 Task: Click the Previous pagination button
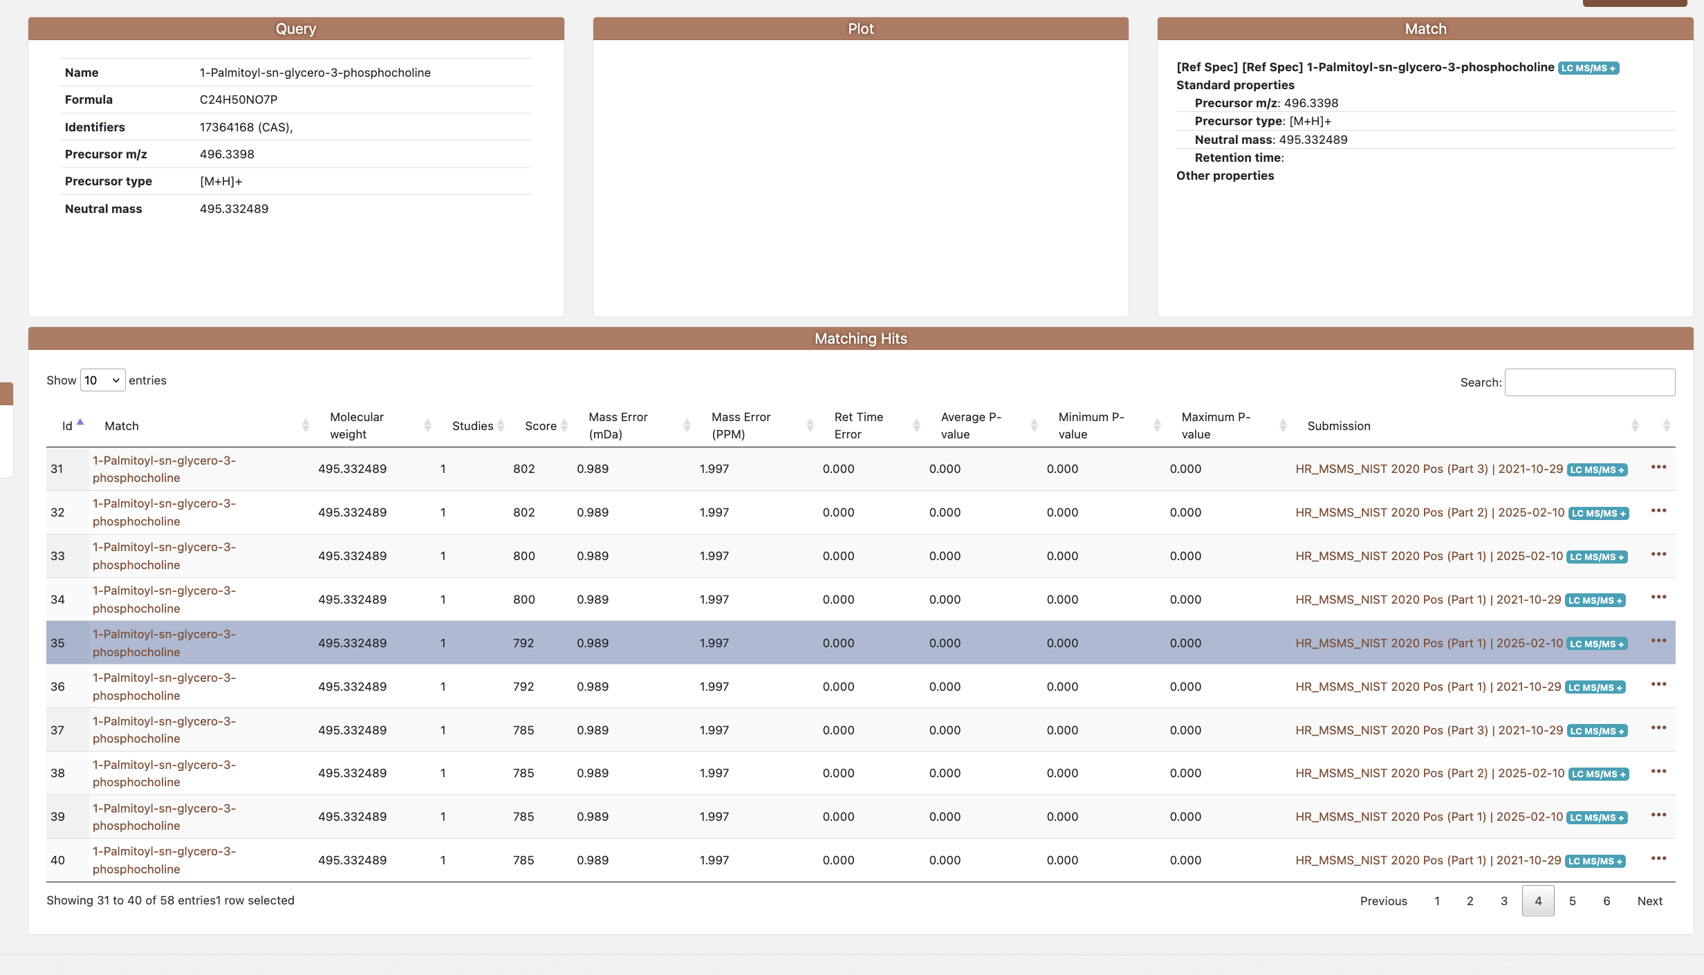pos(1383,901)
